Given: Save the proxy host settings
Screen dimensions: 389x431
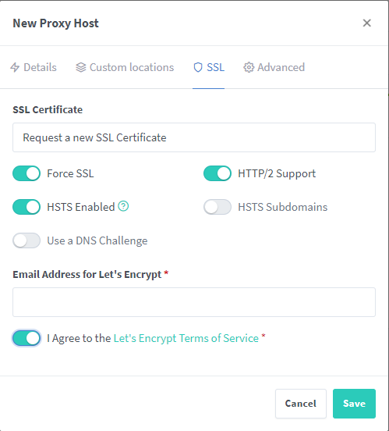Looking at the screenshot, I should [354, 404].
